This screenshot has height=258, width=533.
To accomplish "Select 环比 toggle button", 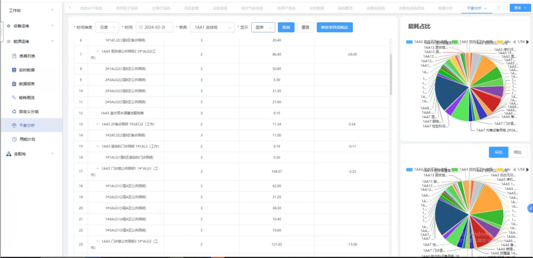I will pyautogui.click(x=498, y=152).
